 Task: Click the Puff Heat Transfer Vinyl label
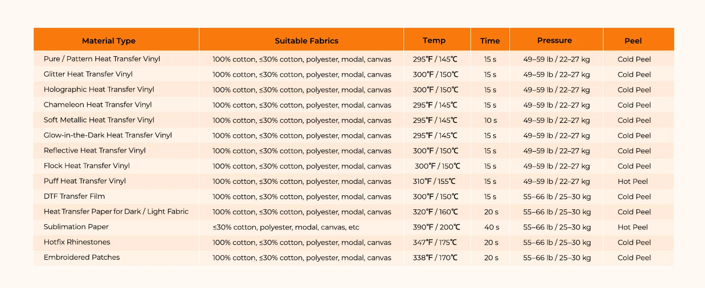point(85,181)
